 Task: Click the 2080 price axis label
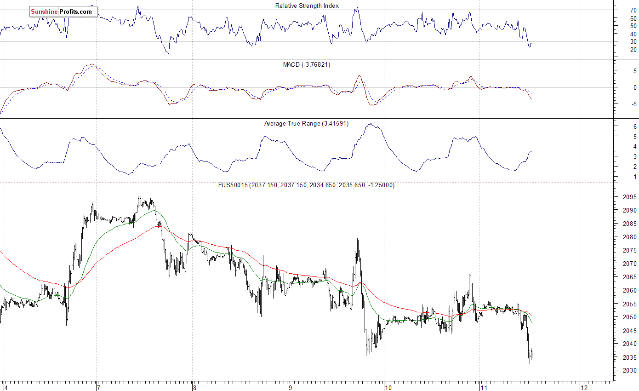(x=629, y=237)
